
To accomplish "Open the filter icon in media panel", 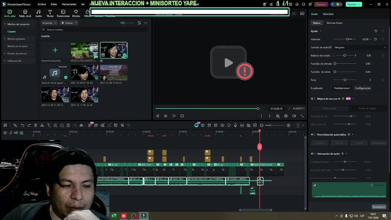I will pyautogui.click(x=139, y=23).
